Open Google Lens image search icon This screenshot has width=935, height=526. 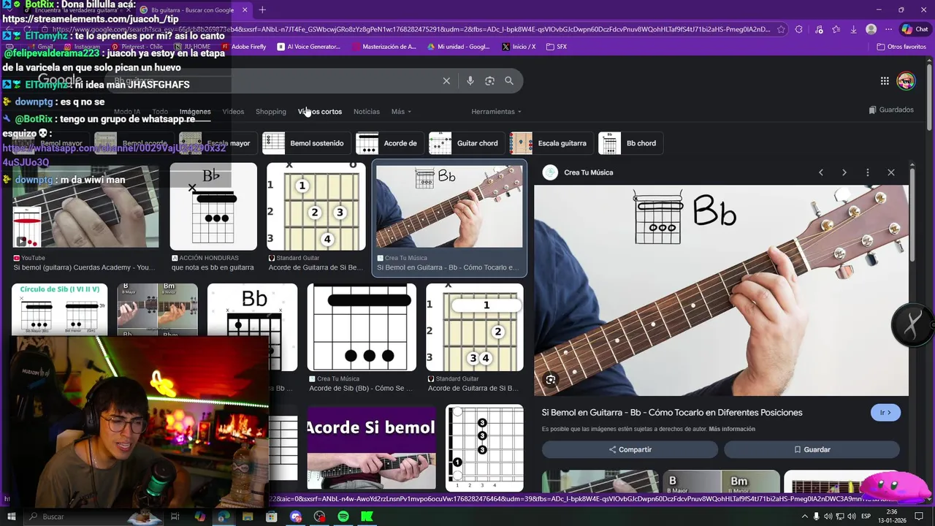point(489,81)
